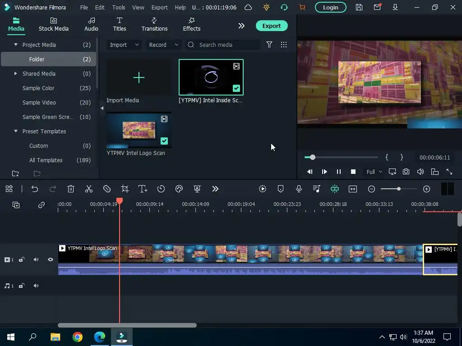Collapse the media panel left arrow

[x=102, y=108]
